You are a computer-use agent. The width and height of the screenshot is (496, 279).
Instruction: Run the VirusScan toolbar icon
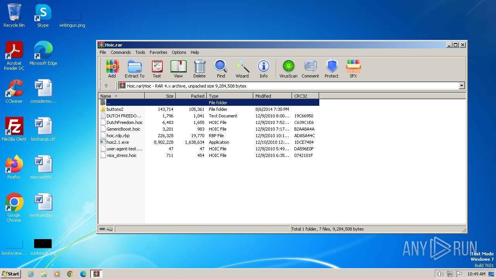pyautogui.click(x=288, y=69)
